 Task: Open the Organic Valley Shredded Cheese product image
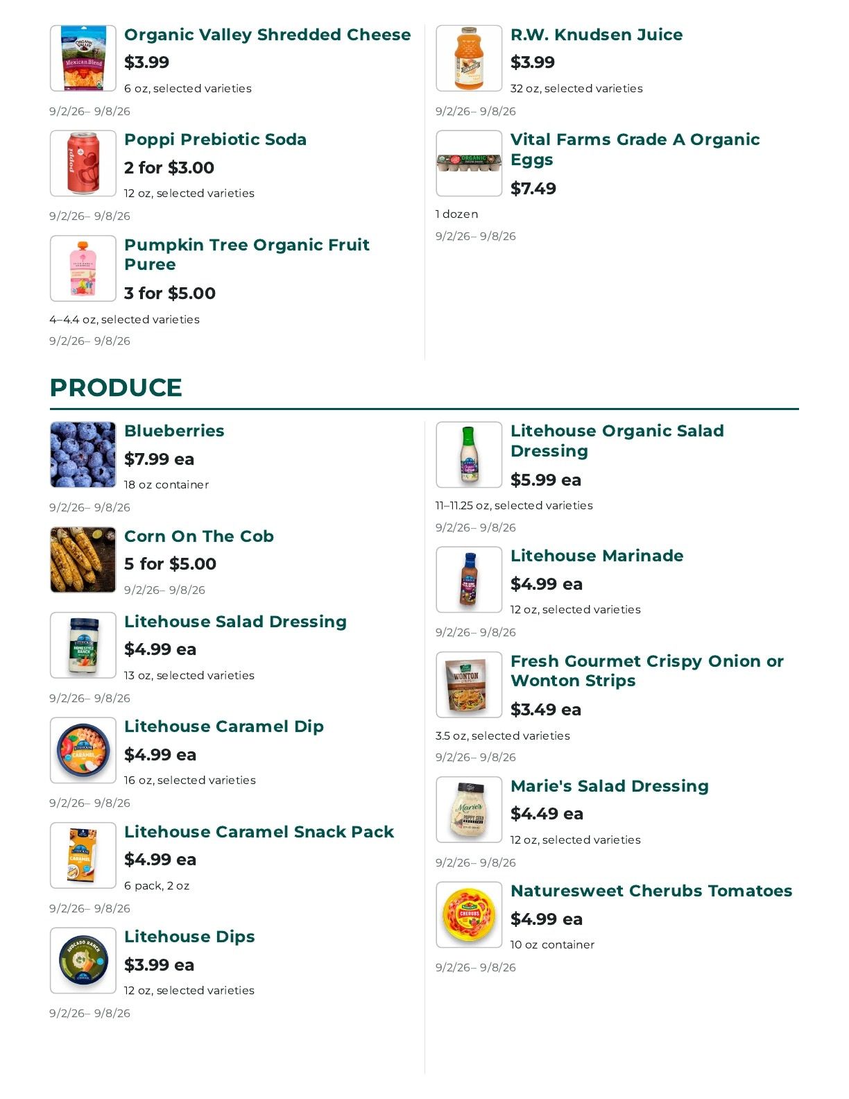click(x=83, y=58)
